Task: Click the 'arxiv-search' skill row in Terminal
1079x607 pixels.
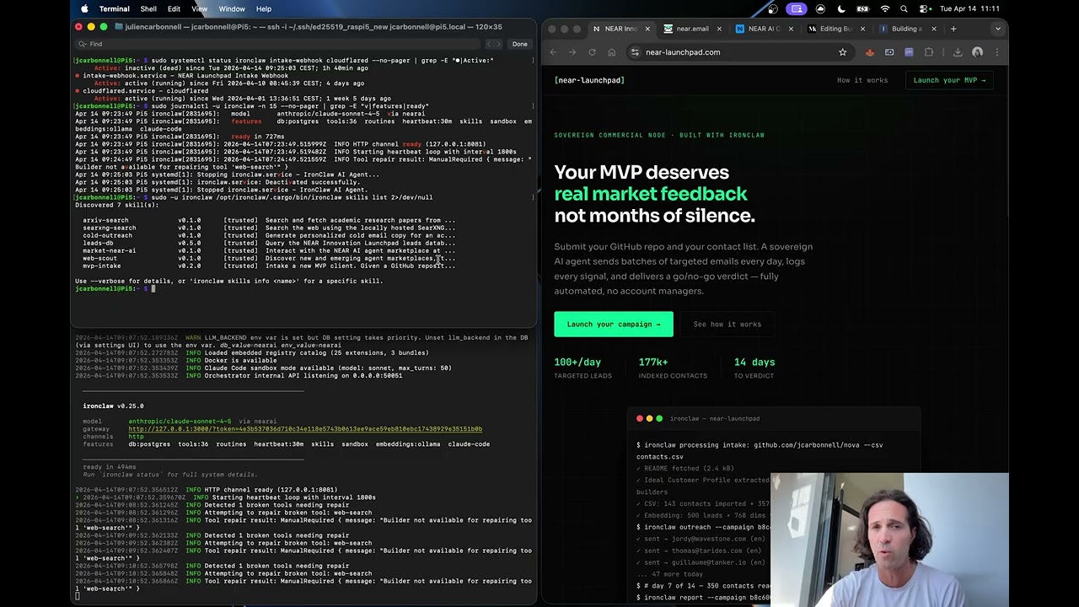Action: click(x=269, y=221)
